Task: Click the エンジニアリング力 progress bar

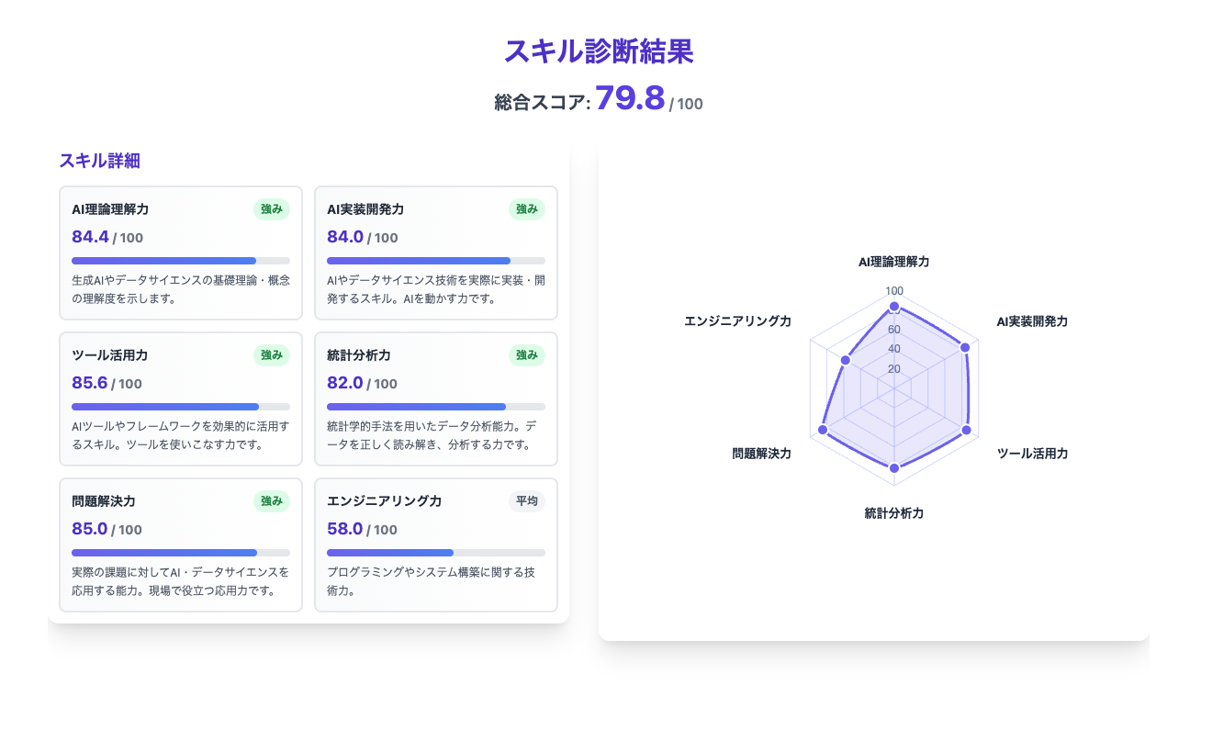Action: [436, 553]
